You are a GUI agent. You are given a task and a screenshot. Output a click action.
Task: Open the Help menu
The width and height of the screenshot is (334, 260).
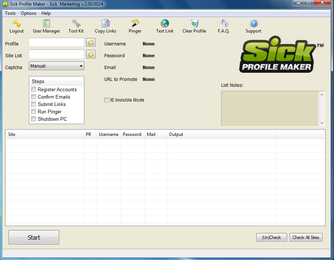pyautogui.click(x=46, y=13)
